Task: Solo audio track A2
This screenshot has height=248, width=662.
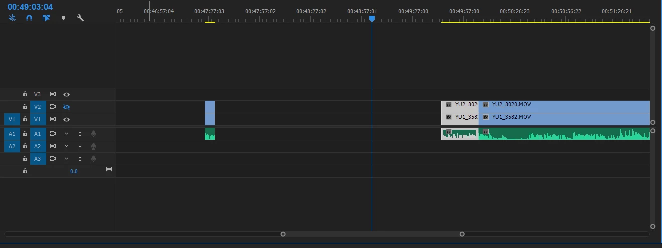Action: point(80,146)
